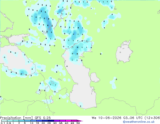Click the '25' legend scale label
Viewport: 160px width, 124px height.
(49, 123)
